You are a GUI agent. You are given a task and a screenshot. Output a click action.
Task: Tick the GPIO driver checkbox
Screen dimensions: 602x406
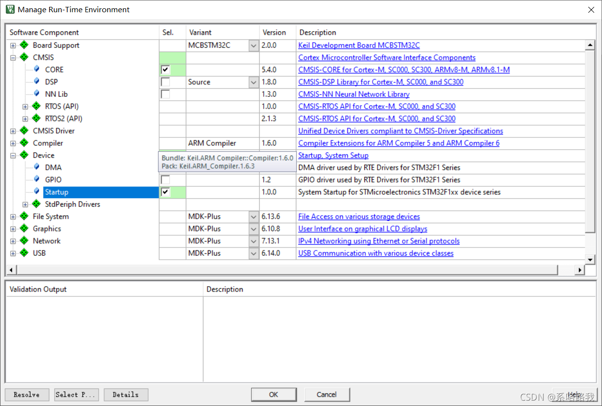point(166,180)
